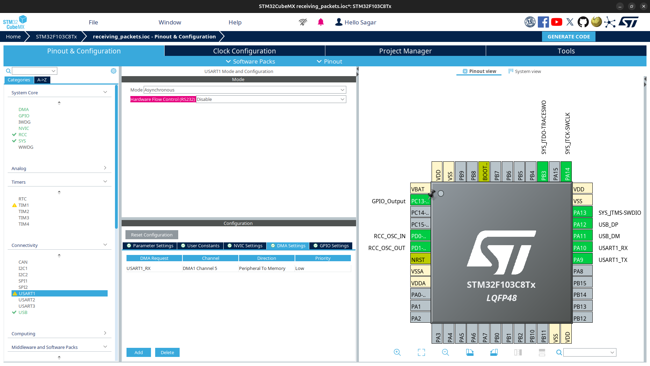Open the Hardware Flow Control dropdown
The height and width of the screenshot is (366, 650).
[271, 99]
